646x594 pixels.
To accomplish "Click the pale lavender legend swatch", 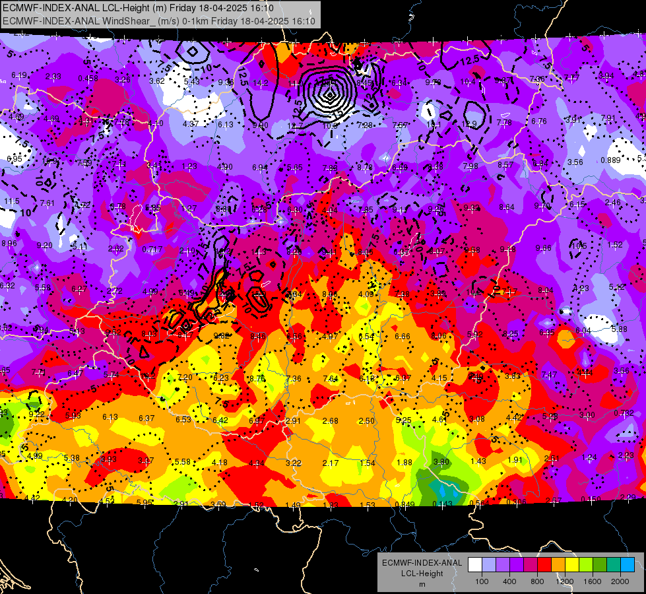I will pos(489,565).
